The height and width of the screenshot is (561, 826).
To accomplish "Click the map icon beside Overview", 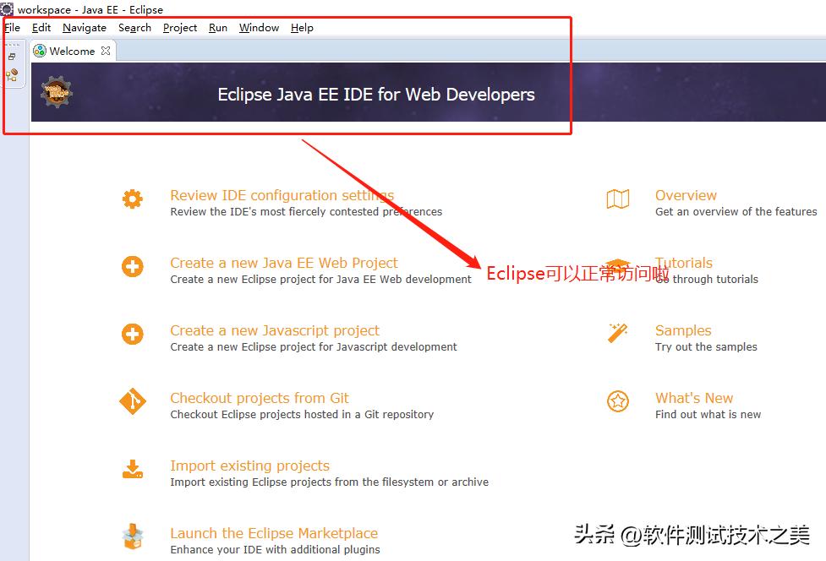I will [618, 199].
